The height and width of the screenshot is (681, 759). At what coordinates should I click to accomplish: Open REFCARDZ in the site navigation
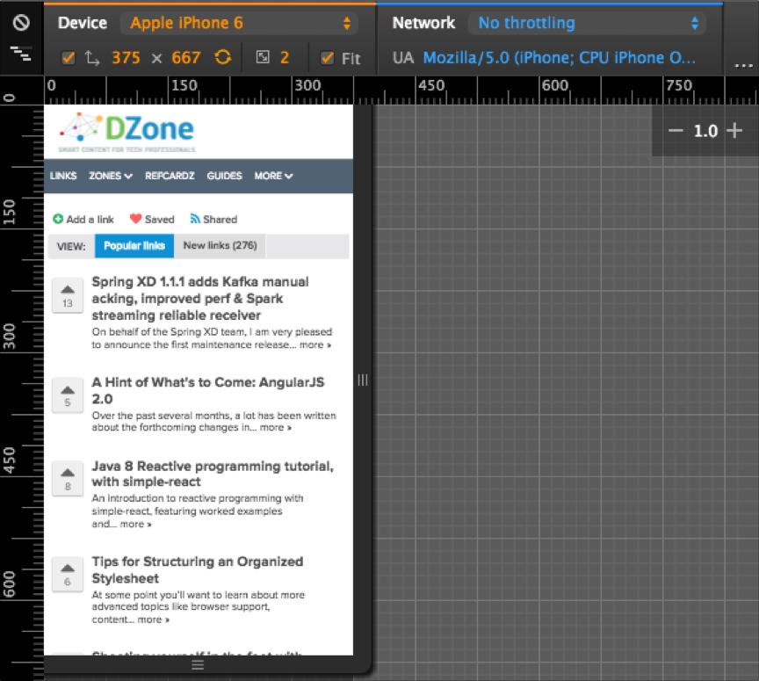(170, 176)
